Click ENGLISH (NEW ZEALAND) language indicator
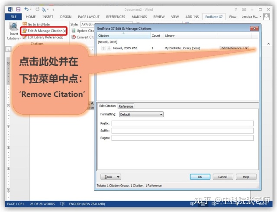 point(87,204)
